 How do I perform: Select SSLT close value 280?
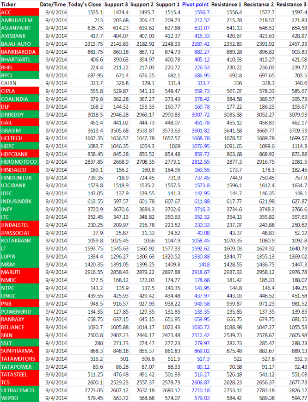98,343
